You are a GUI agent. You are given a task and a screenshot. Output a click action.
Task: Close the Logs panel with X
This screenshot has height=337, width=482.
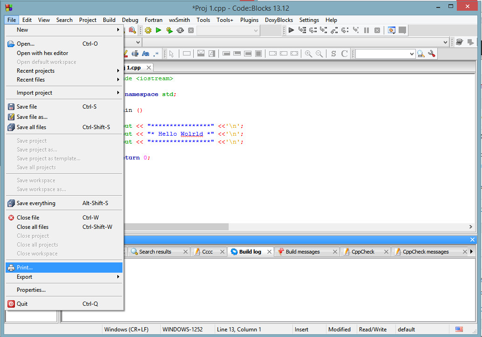tap(473, 240)
